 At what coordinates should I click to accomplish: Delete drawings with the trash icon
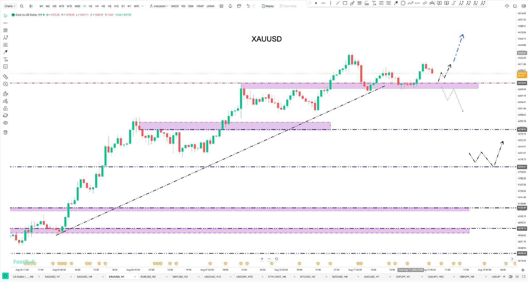tap(5, 132)
